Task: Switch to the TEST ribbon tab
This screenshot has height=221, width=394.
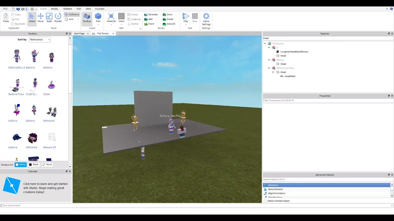Action: click(79, 9)
